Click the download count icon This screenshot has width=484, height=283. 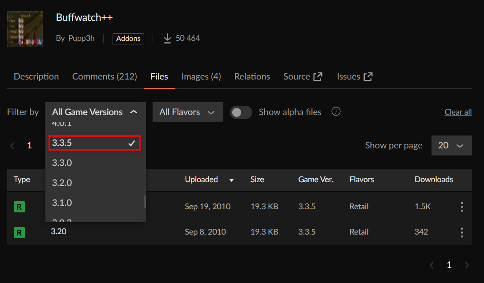(167, 39)
